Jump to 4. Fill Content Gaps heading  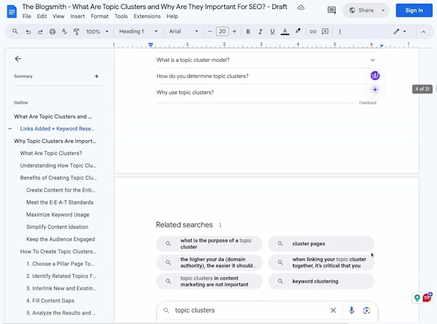(x=50, y=301)
